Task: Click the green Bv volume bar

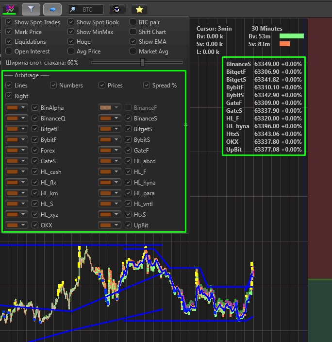Action: pyautogui.click(x=291, y=36)
